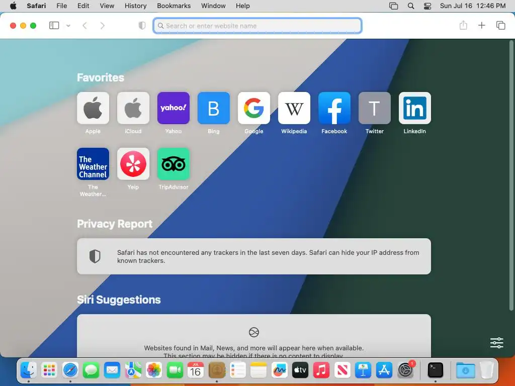This screenshot has width=515, height=386.
Task: Open Terminal from the Dock
Action: (436, 370)
